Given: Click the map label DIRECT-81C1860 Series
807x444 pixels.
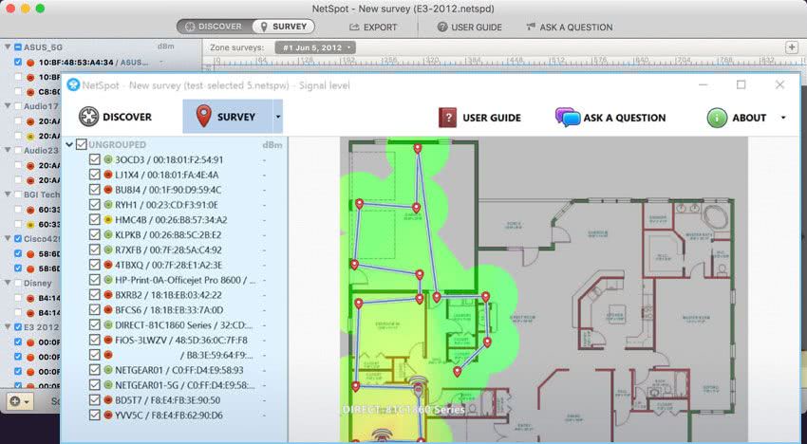Looking at the screenshot, I should tap(404, 410).
